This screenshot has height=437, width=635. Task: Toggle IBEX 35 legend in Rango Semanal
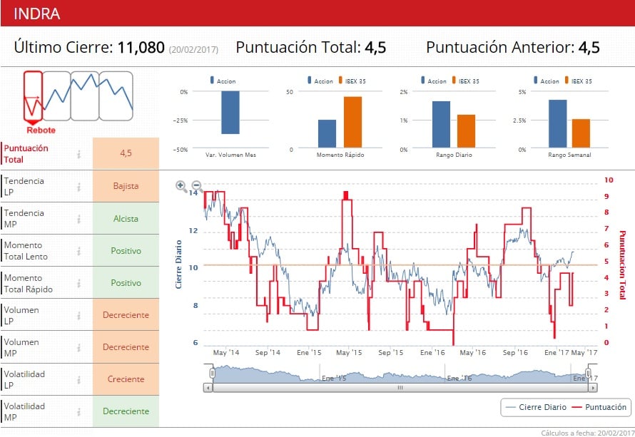[579, 81]
